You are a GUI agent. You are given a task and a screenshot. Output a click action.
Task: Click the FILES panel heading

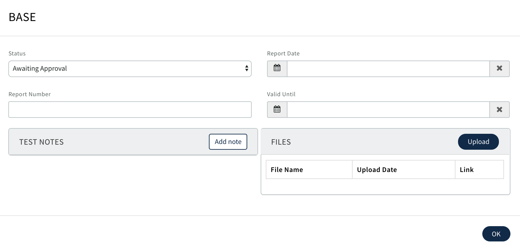tap(281, 142)
